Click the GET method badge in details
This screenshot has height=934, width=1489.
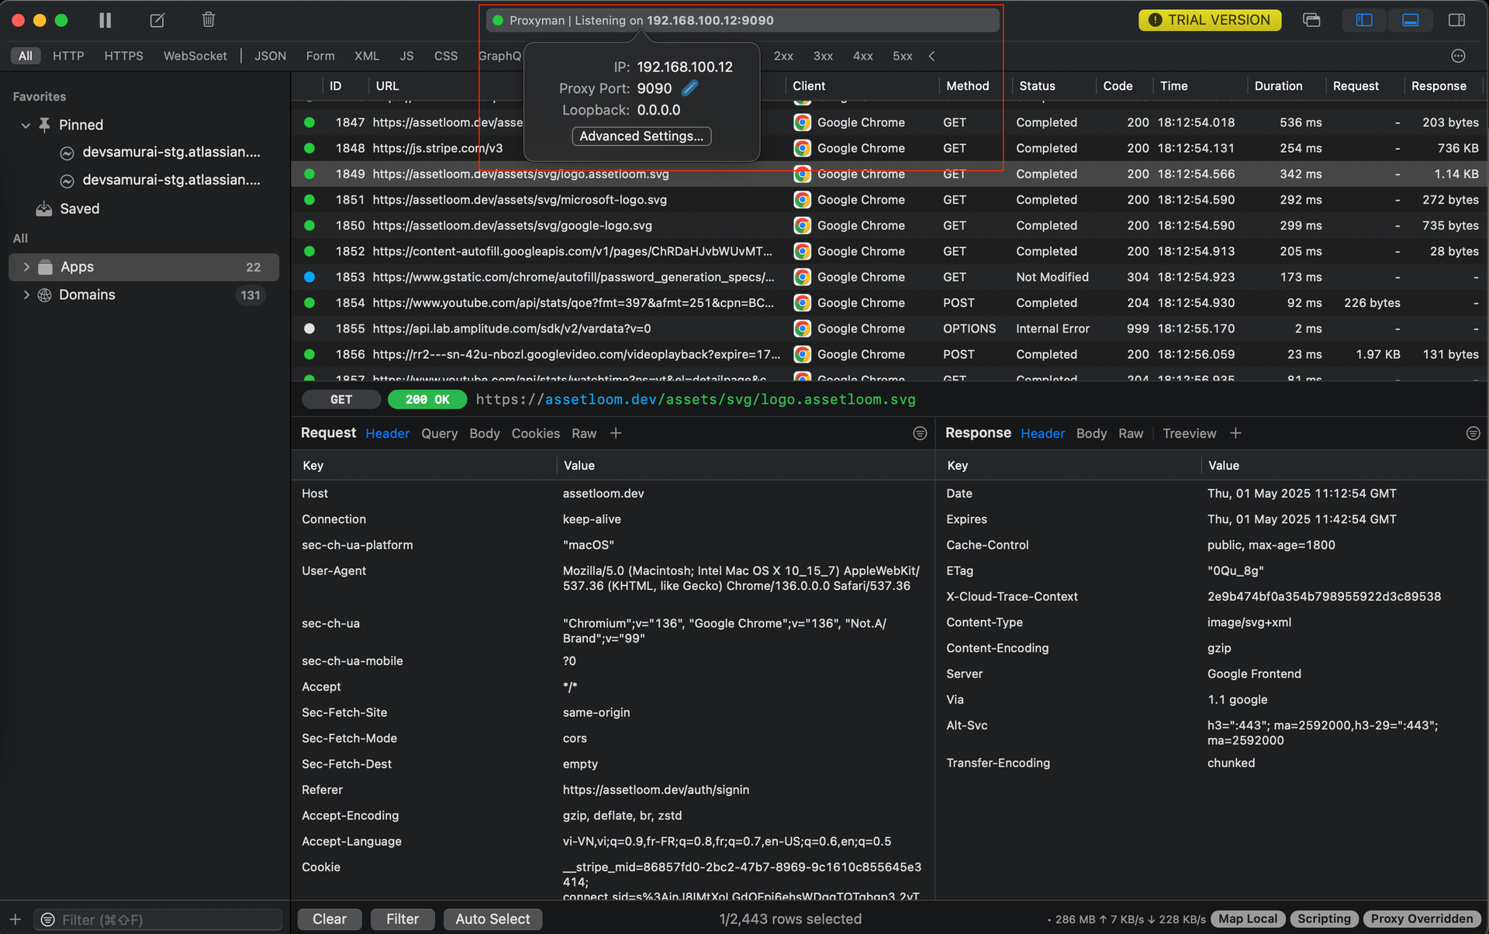tap(341, 399)
